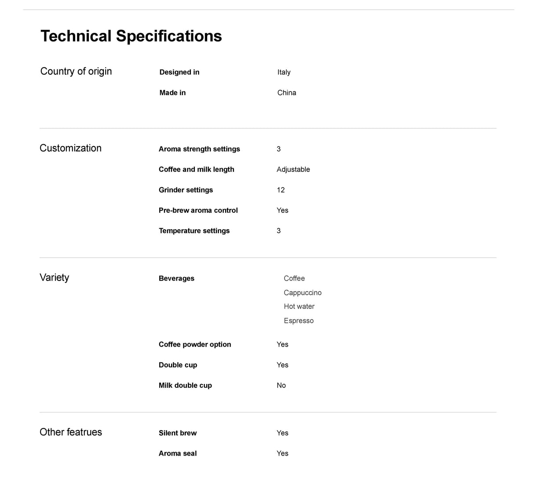
Task: Click the Grinder settings label
Action: pos(186,190)
